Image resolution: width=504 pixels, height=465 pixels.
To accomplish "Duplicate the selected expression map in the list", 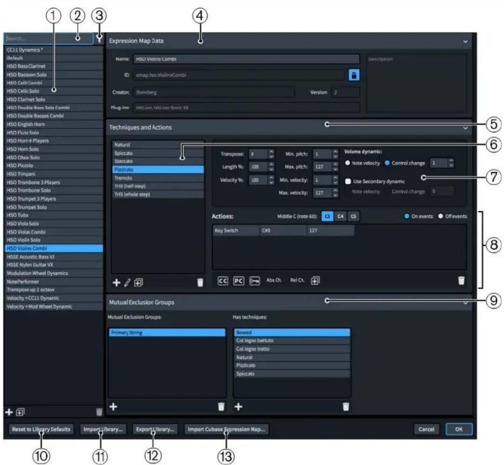I will click(20, 412).
